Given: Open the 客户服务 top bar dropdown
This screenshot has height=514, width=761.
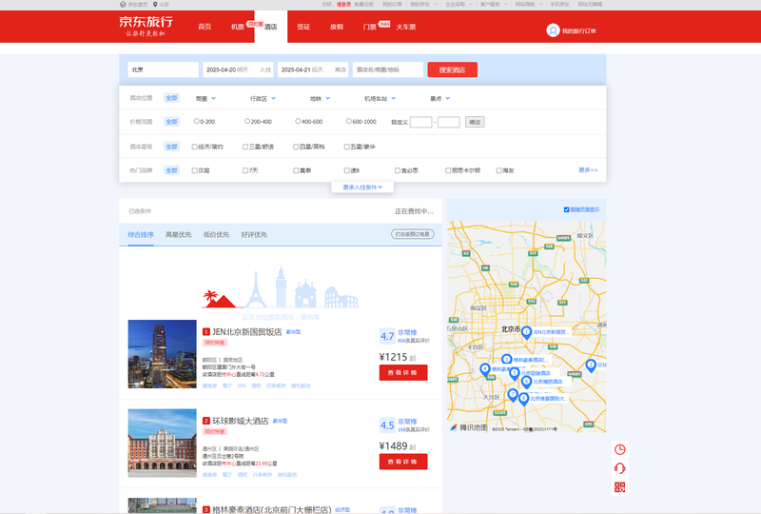Looking at the screenshot, I should 494,4.
